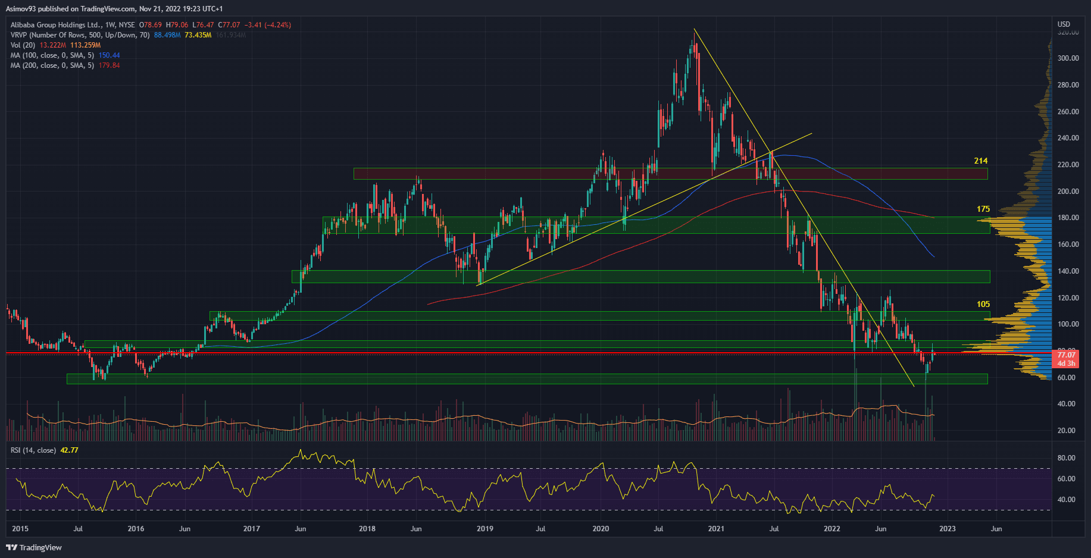Click 2017 on the time axis
The image size is (1091, 558).
pos(252,529)
